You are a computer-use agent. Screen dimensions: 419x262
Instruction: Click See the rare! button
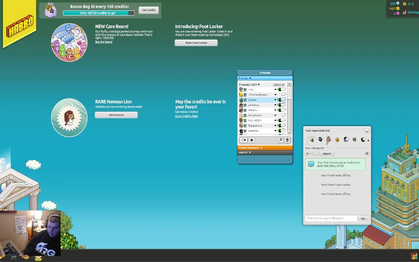point(116,115)
